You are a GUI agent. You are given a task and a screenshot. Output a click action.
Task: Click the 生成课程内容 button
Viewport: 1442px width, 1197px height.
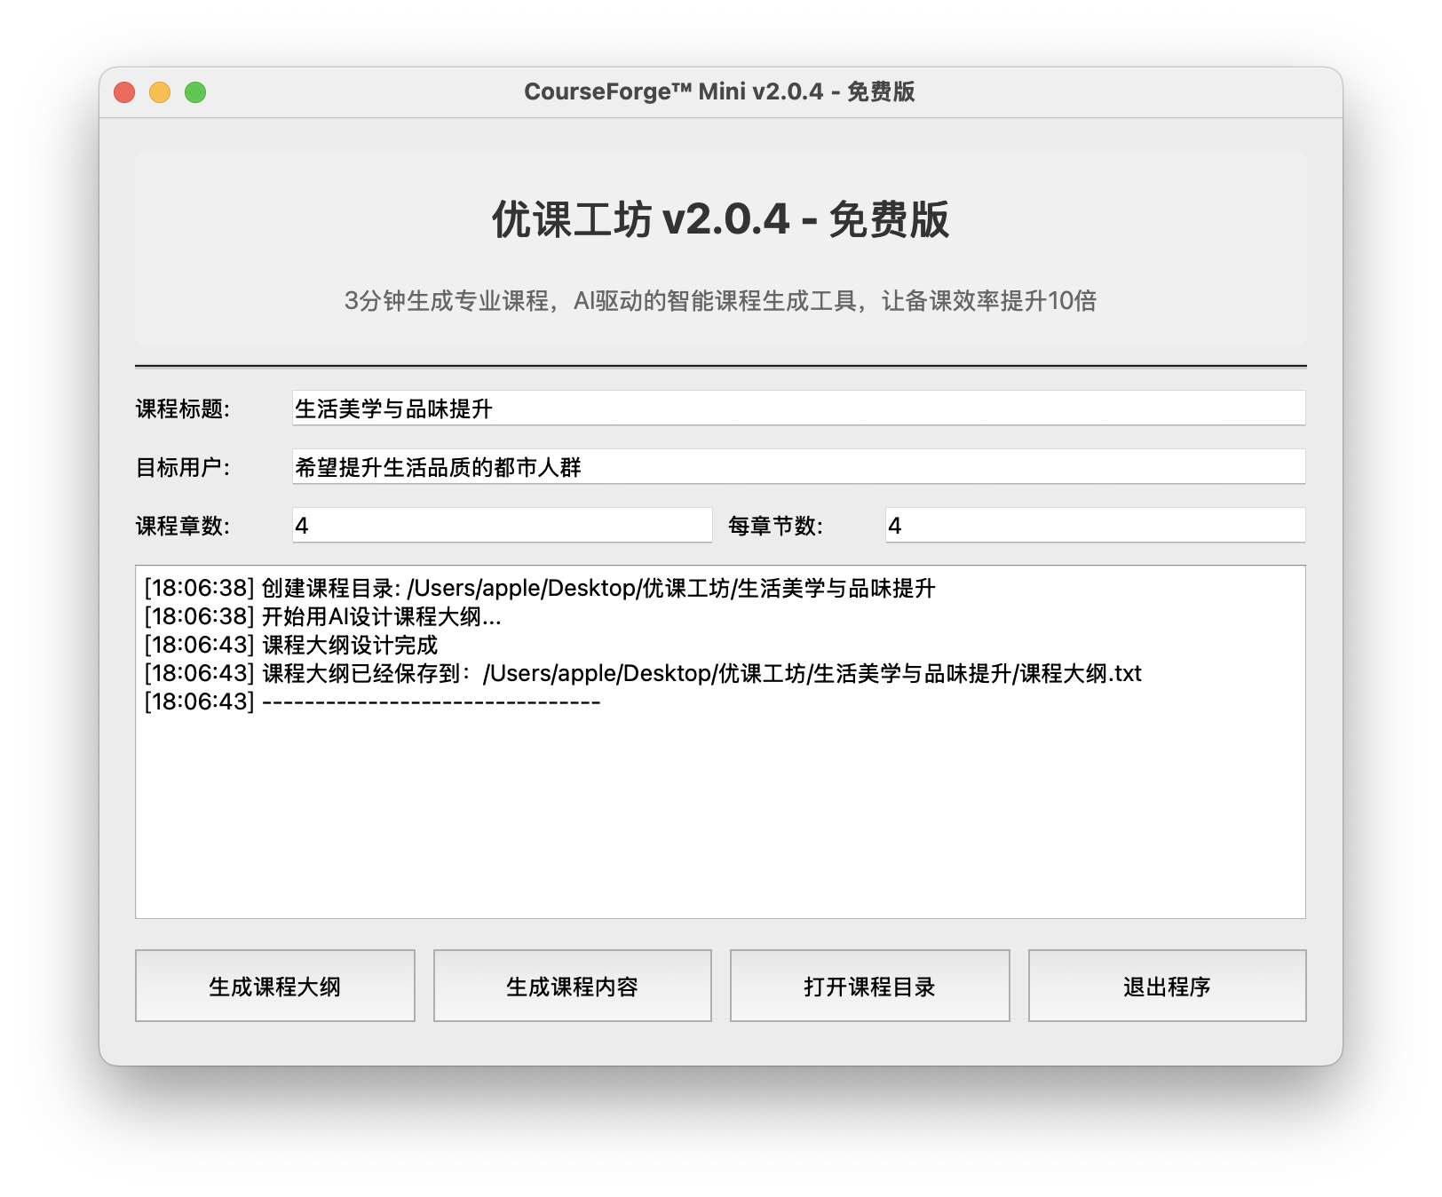tap(573, 986)
